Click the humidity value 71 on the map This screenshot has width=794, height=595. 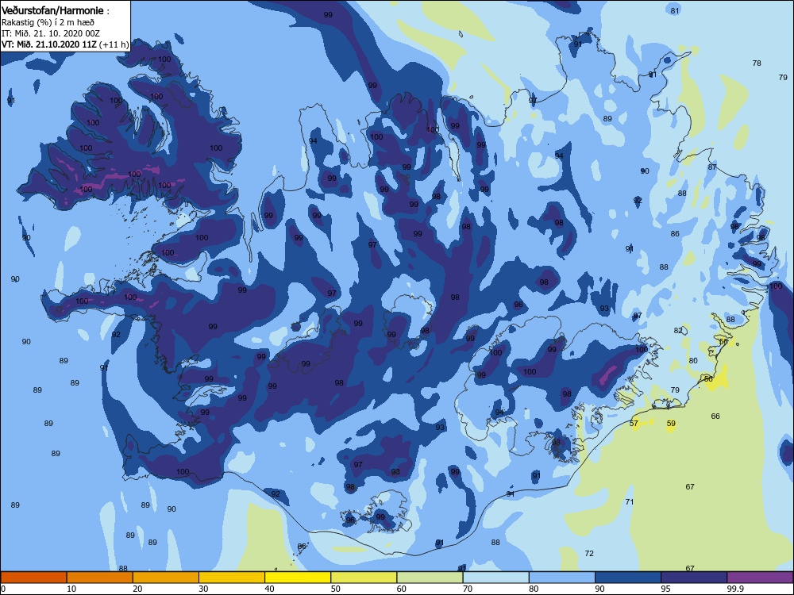(630, 502)
